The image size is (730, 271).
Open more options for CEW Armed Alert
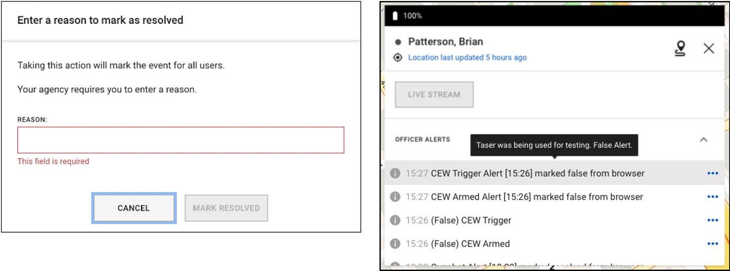(712, 197)
